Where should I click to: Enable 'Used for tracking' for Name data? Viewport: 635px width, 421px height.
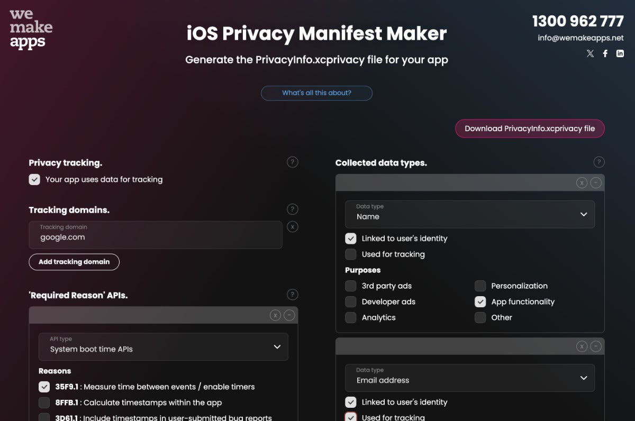(350, 254)
